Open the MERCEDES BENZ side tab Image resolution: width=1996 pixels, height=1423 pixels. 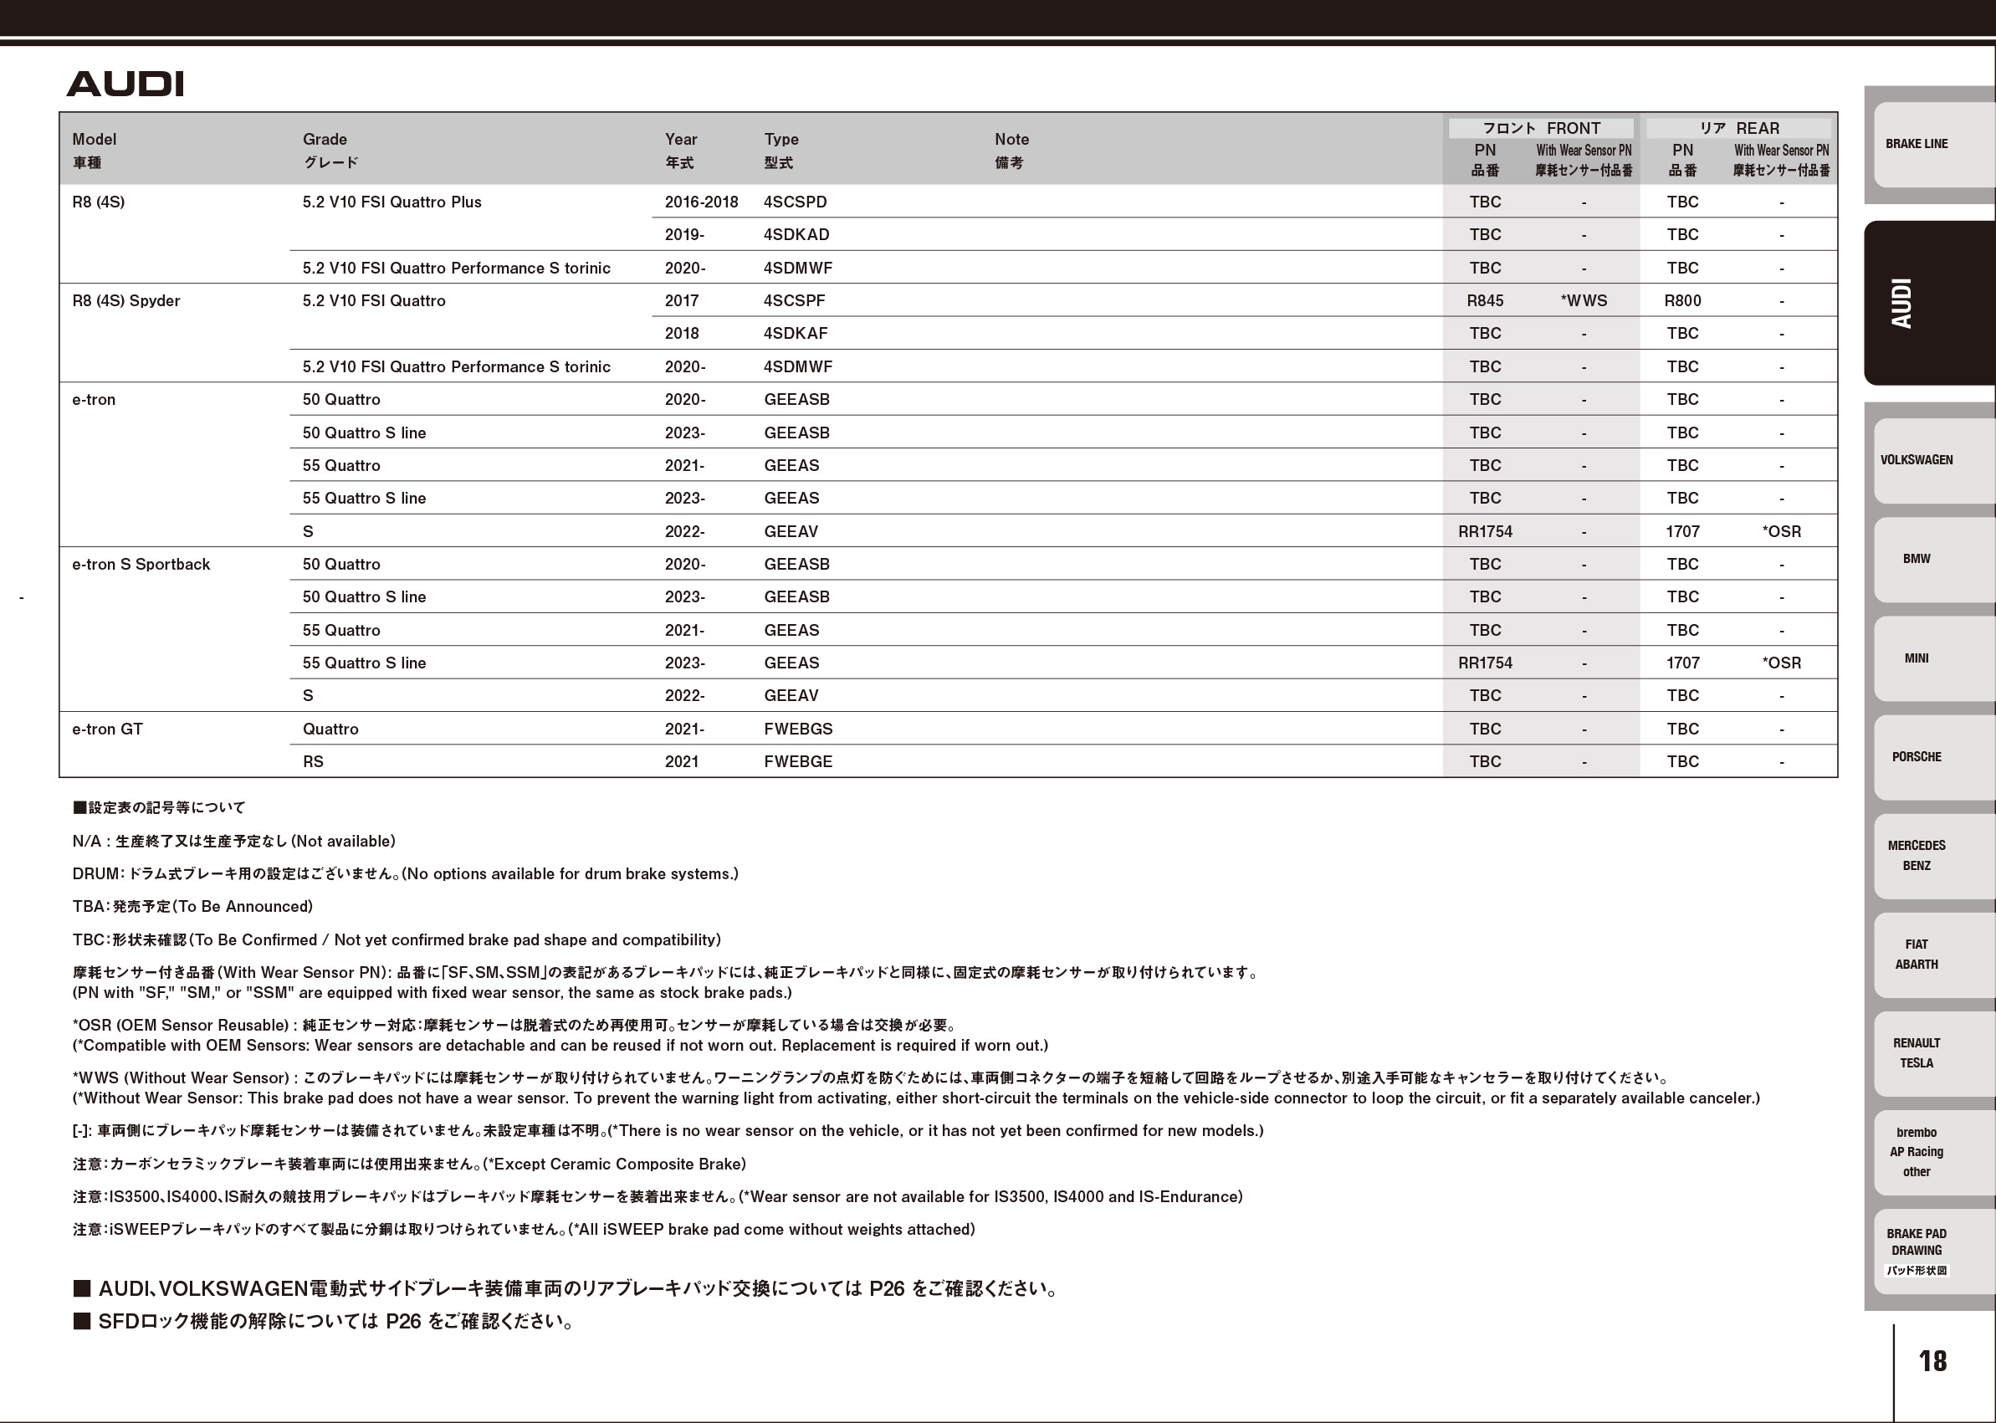point(1934,856)
